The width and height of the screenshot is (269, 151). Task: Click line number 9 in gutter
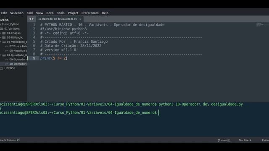tap(34, 58)
